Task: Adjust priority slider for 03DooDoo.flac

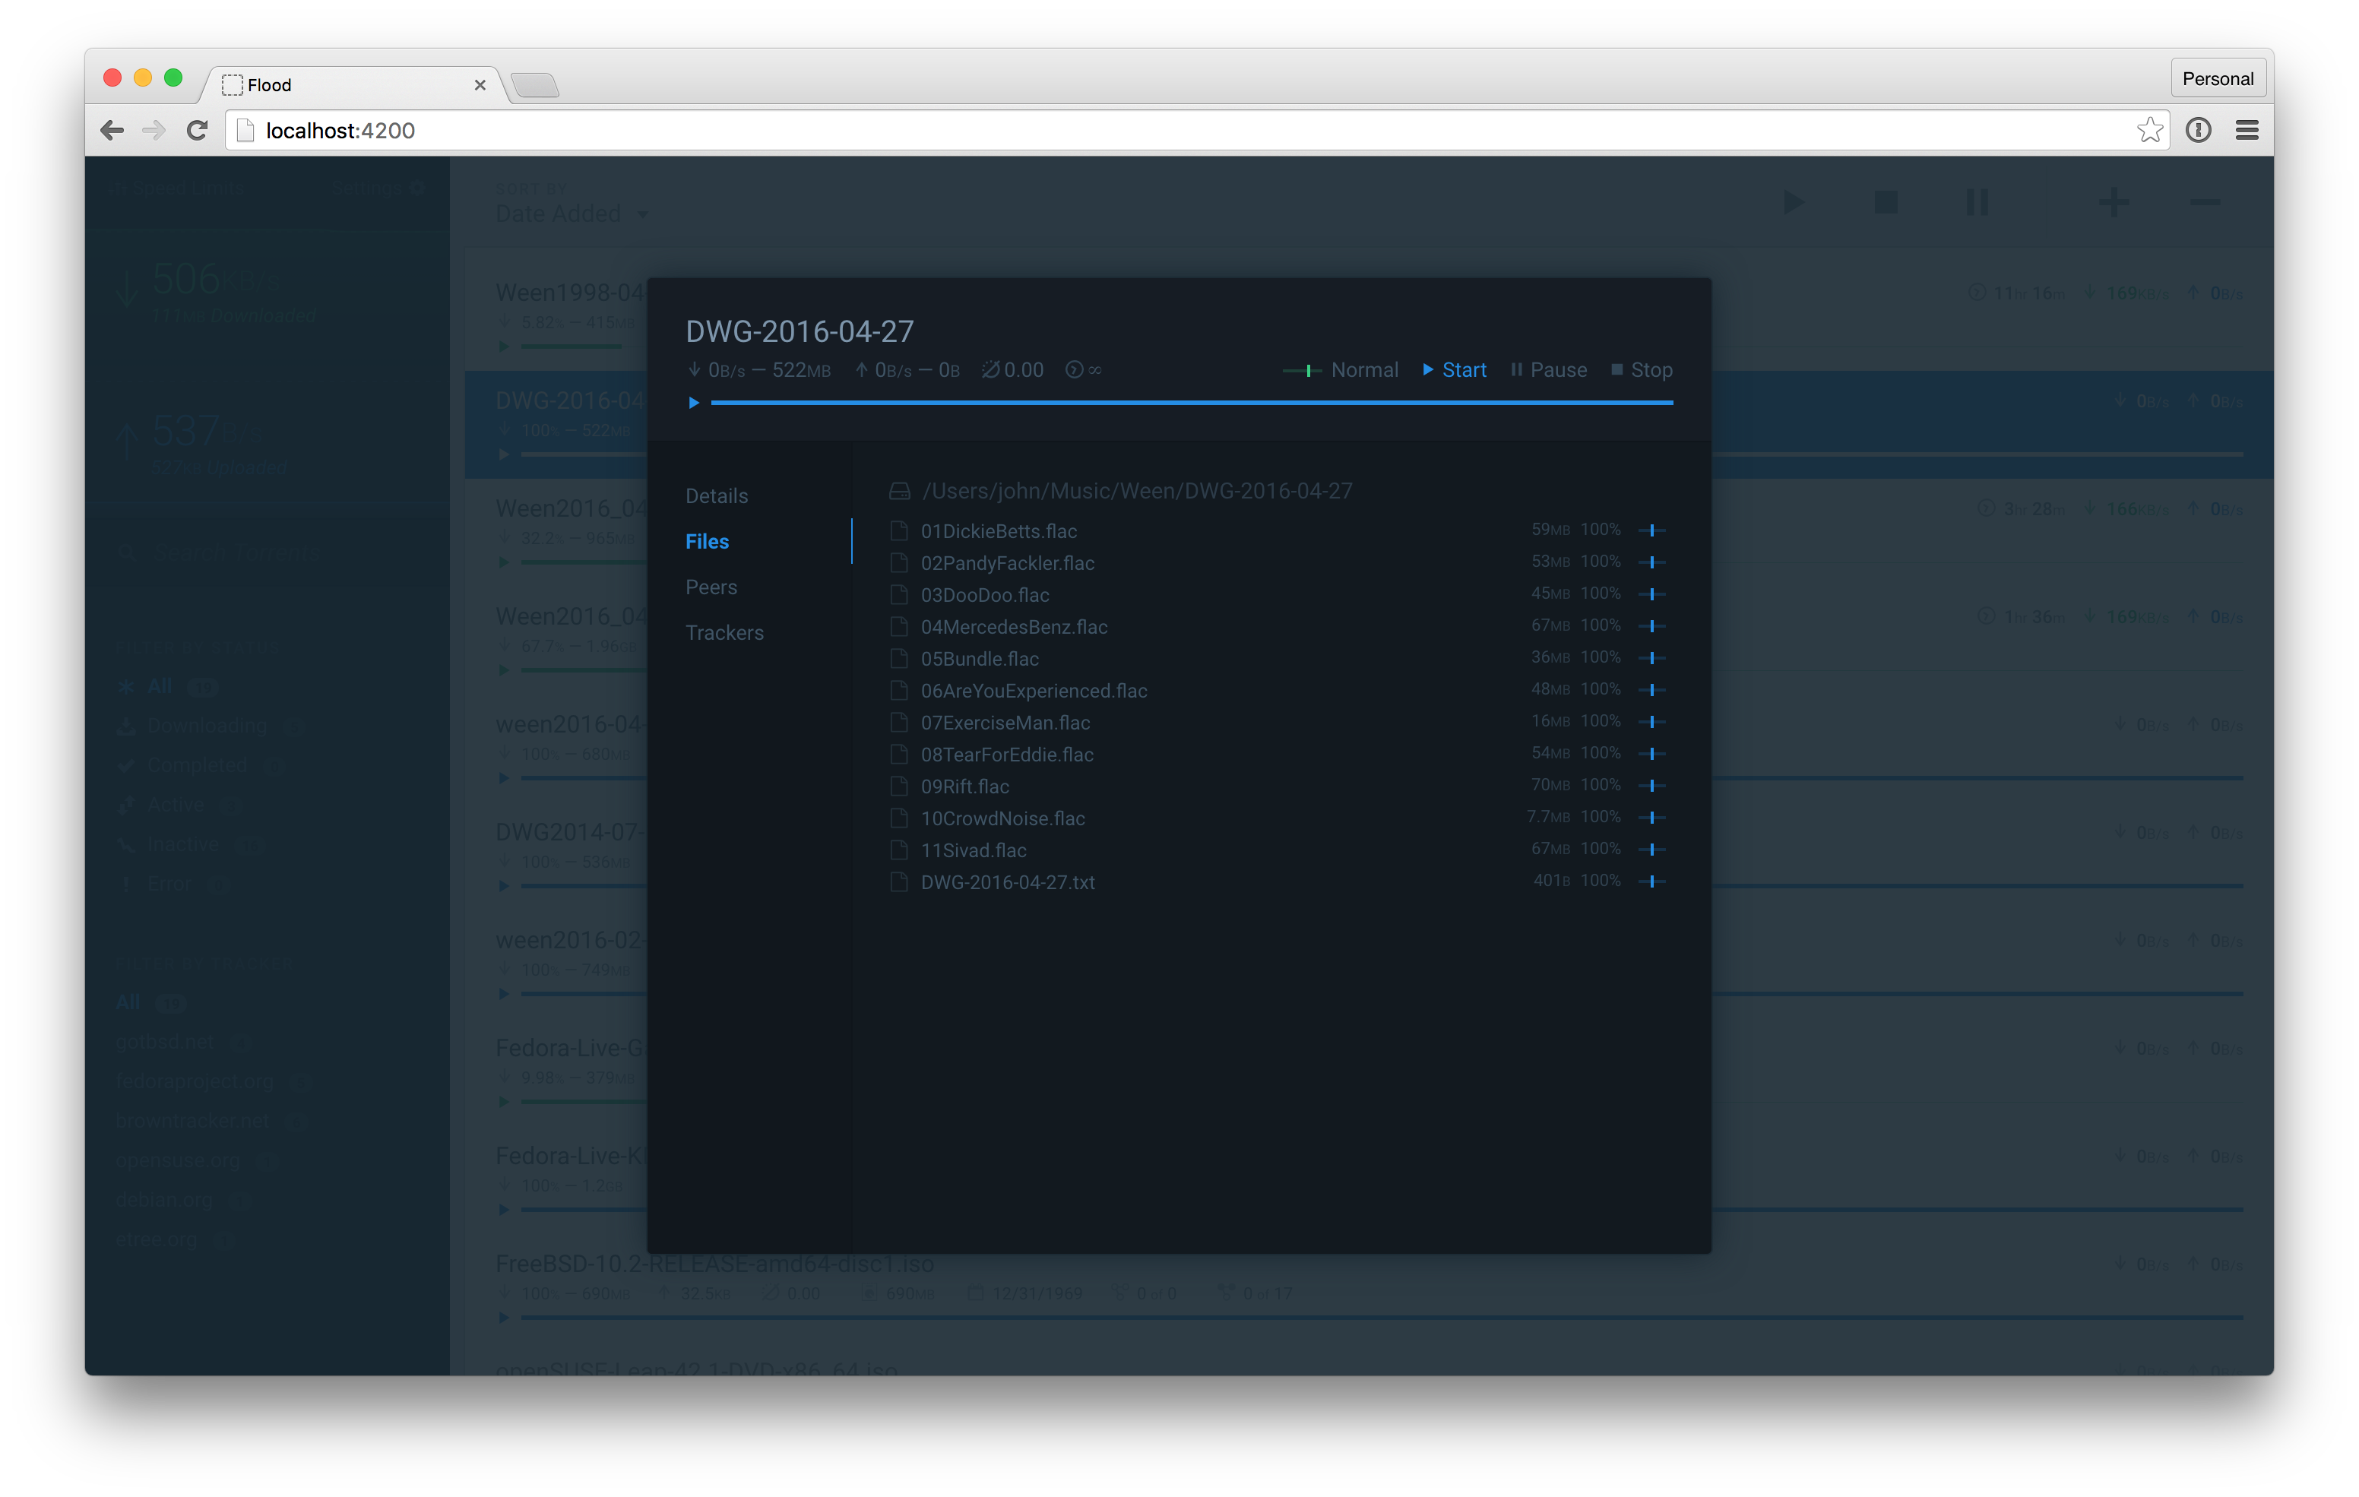Action: (1651, 595)
